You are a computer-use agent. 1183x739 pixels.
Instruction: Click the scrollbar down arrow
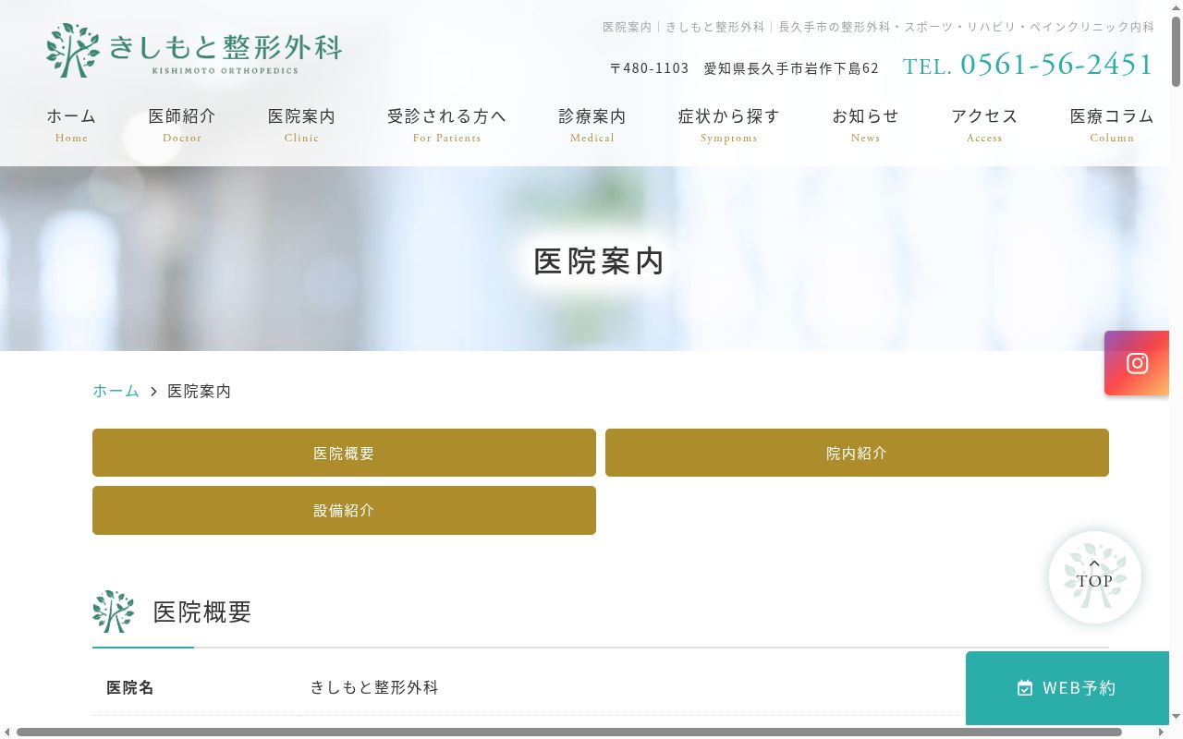[x=1176, y=717]
